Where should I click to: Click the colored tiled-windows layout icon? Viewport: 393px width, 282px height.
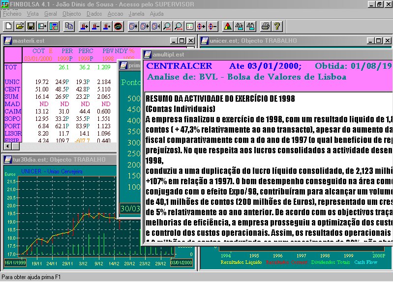[x=54, y=26]
